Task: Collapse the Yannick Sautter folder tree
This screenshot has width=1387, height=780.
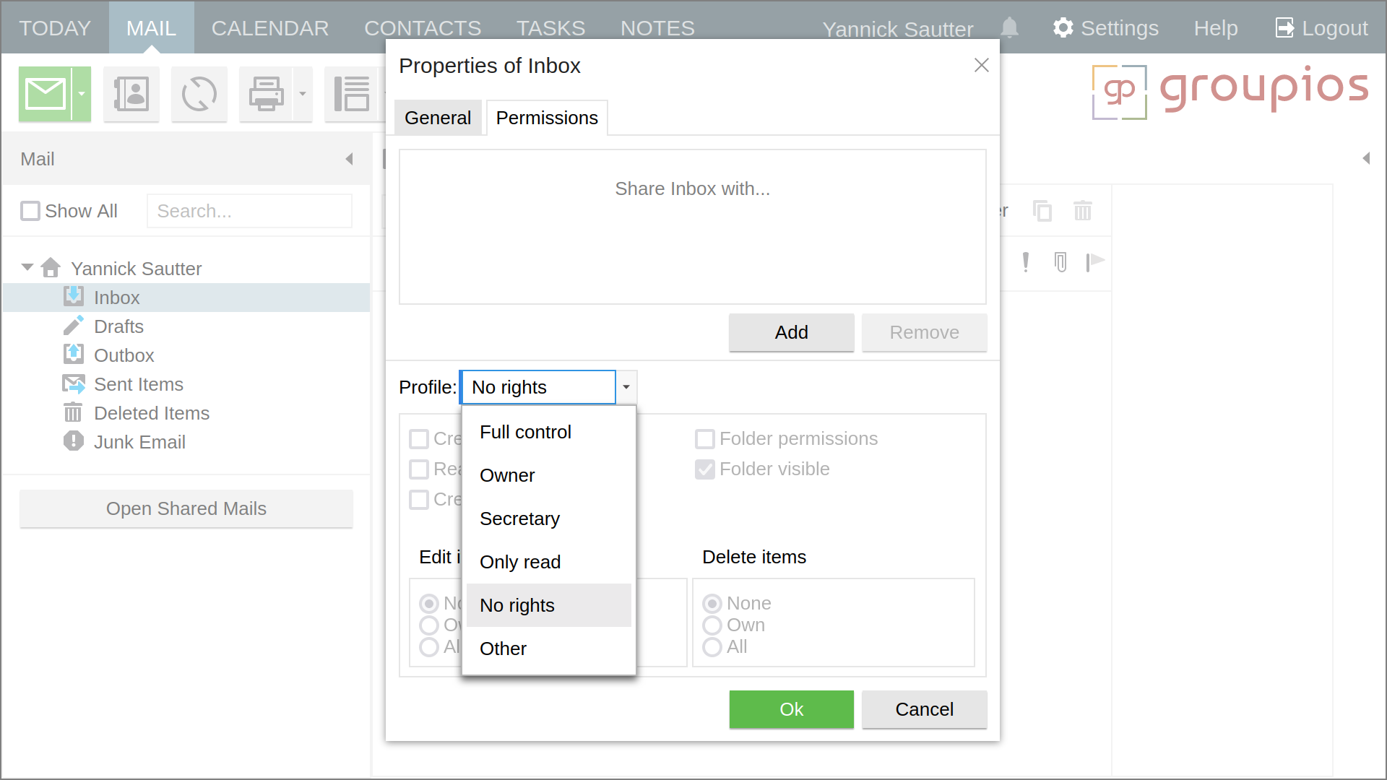Action: pos(27,268)
